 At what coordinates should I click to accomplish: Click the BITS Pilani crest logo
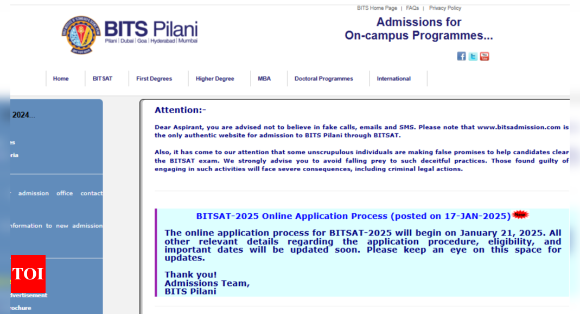click(x=81, y=35)
